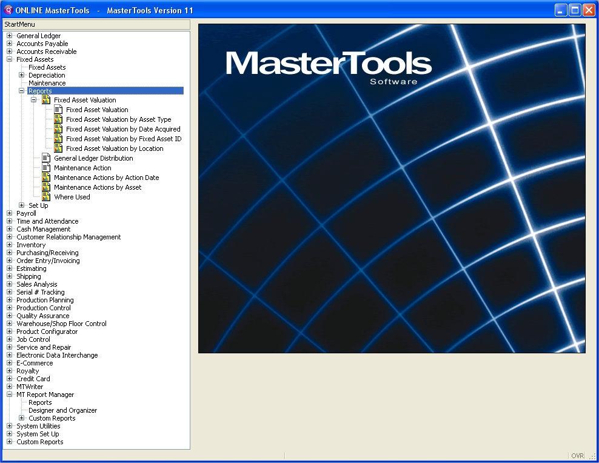This screenshot has width=599, height=463.
Task: Select Quality Assurance module
Action: point(43,316)
